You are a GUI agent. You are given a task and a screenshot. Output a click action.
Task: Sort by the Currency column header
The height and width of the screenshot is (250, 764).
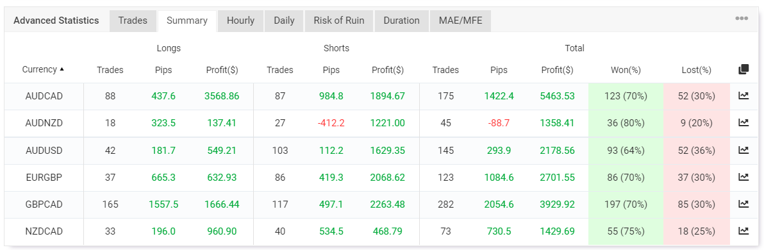coord(44,70)
